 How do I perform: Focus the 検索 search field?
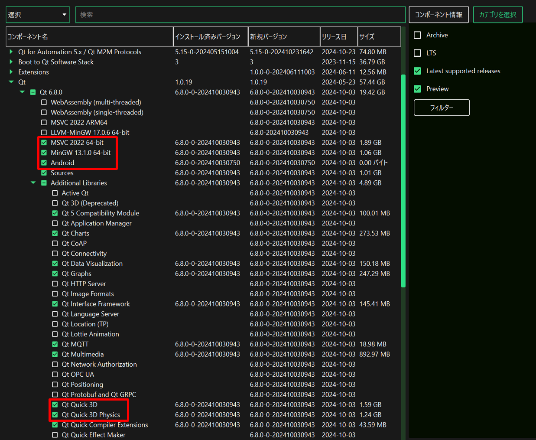[x=240, y=15]
